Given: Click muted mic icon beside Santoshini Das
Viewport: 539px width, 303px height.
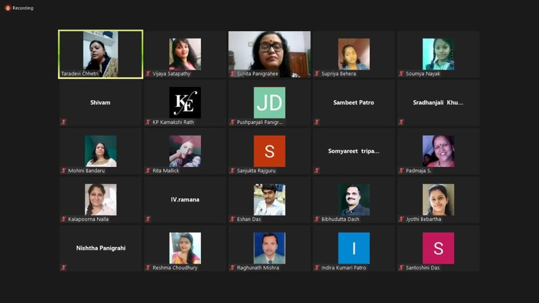Looking at the screenshot, I should [x=401, y=268].
